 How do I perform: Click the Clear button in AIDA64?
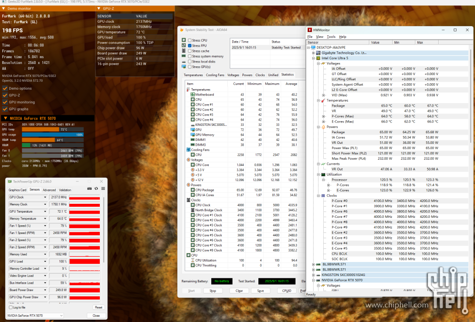tap(239, 291)
